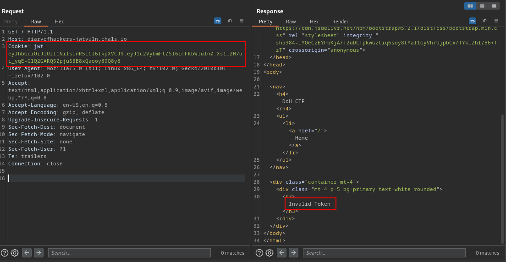Select side-by-side horizontal layout icon
This screenshot has width=506, height=262.
tap(470, 6)
